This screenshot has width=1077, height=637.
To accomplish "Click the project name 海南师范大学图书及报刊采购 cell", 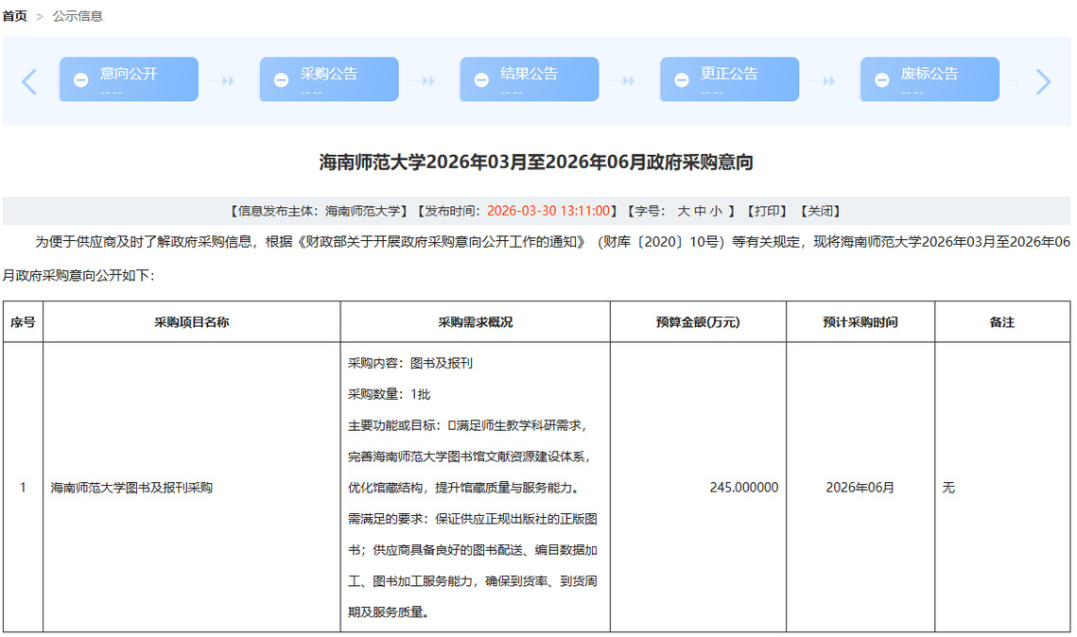I will point(131,488).
